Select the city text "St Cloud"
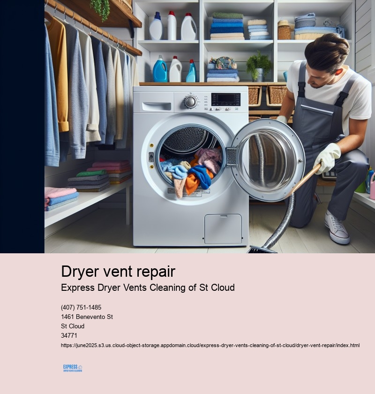The height and width of the screenshot is (394, 375). 73,326
